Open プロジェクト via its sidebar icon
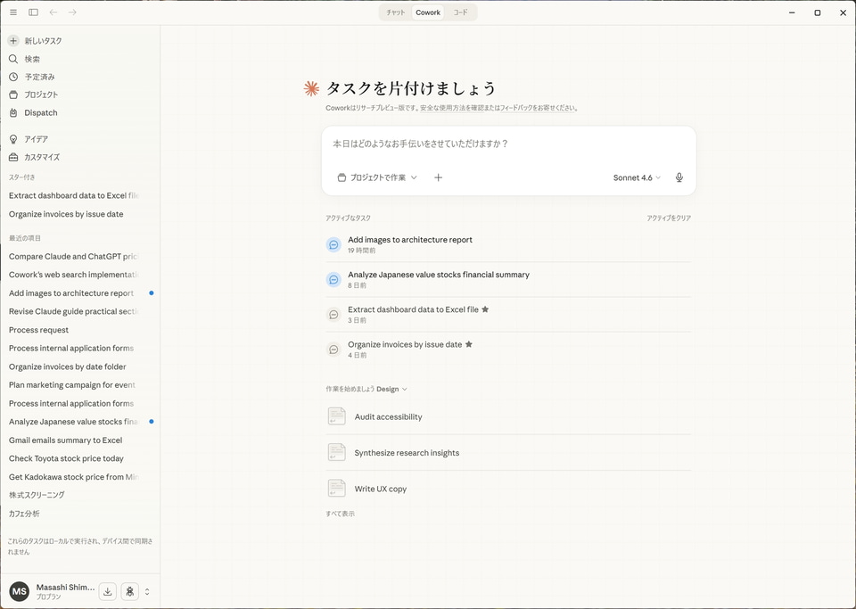 pyautogui.click(x=13, y=95)
